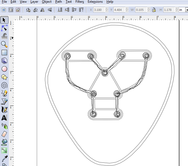The image size is (188, 166).
Task: Increase the X value with stepper
Action: 107,9
